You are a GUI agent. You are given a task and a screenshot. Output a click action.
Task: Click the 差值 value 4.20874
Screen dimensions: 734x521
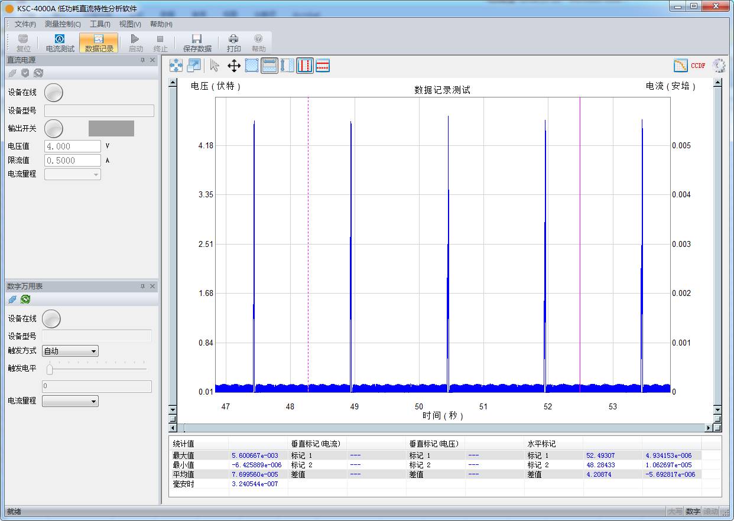pos(599,474)
